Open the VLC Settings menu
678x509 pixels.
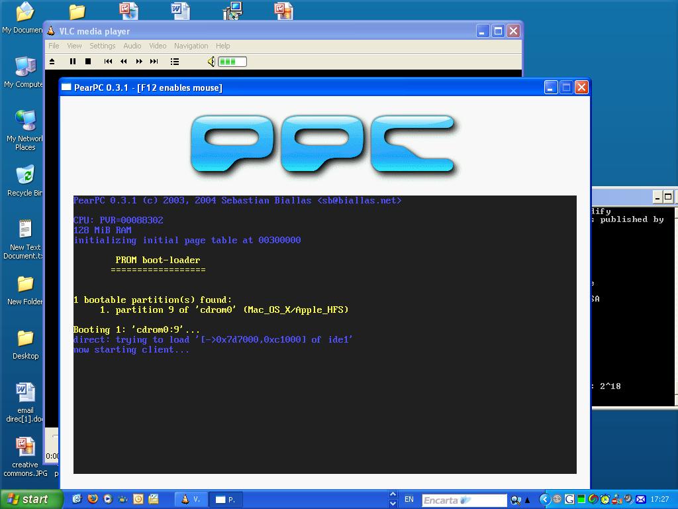103,46
